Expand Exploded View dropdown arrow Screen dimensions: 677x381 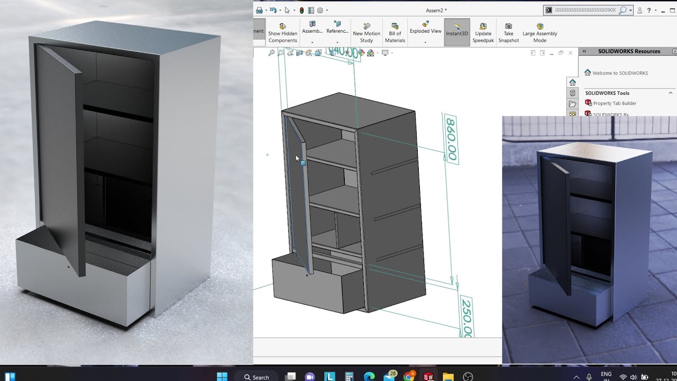pyautogui.click(x=425, y=42)
